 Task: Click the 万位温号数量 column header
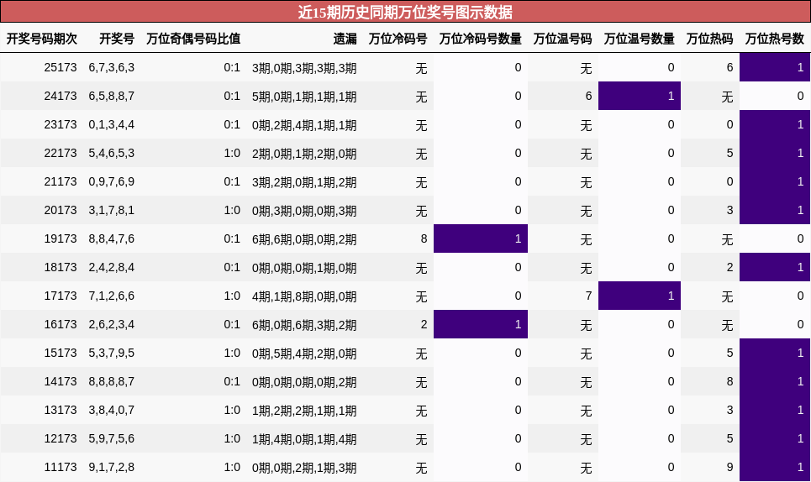tap(640, 39)
